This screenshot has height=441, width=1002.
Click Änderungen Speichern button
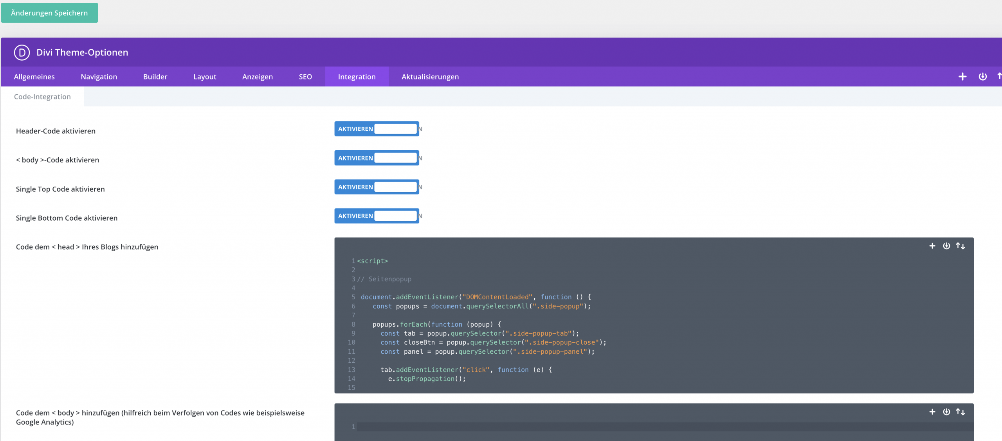tap(49, 13)
